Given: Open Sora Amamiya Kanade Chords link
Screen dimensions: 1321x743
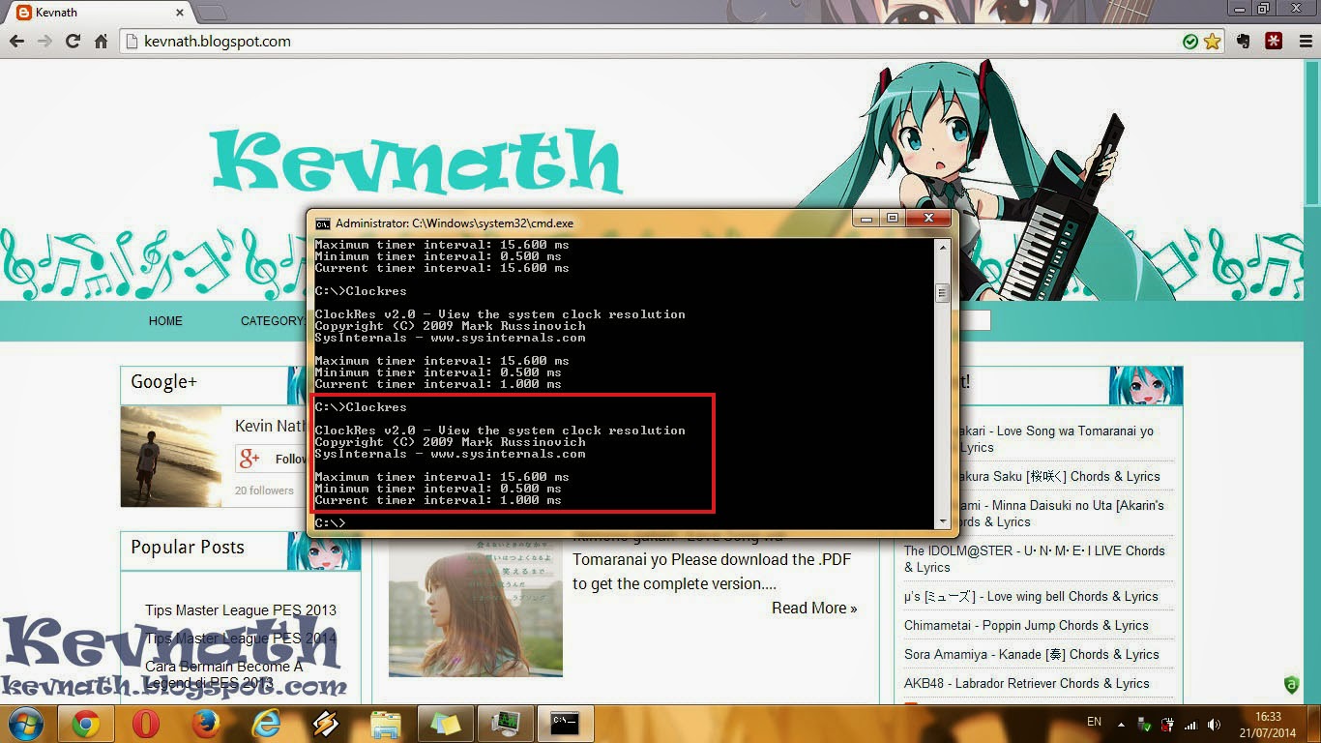Looking at the screenshot, I should [x=1032, y=654].
